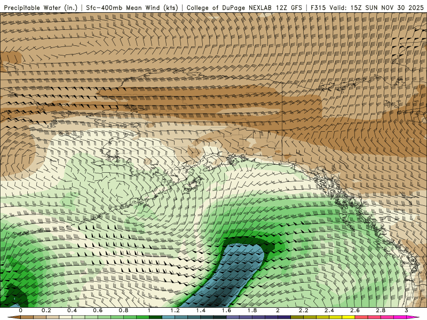Click the yellow segment of the color bar

pos(349,317)
